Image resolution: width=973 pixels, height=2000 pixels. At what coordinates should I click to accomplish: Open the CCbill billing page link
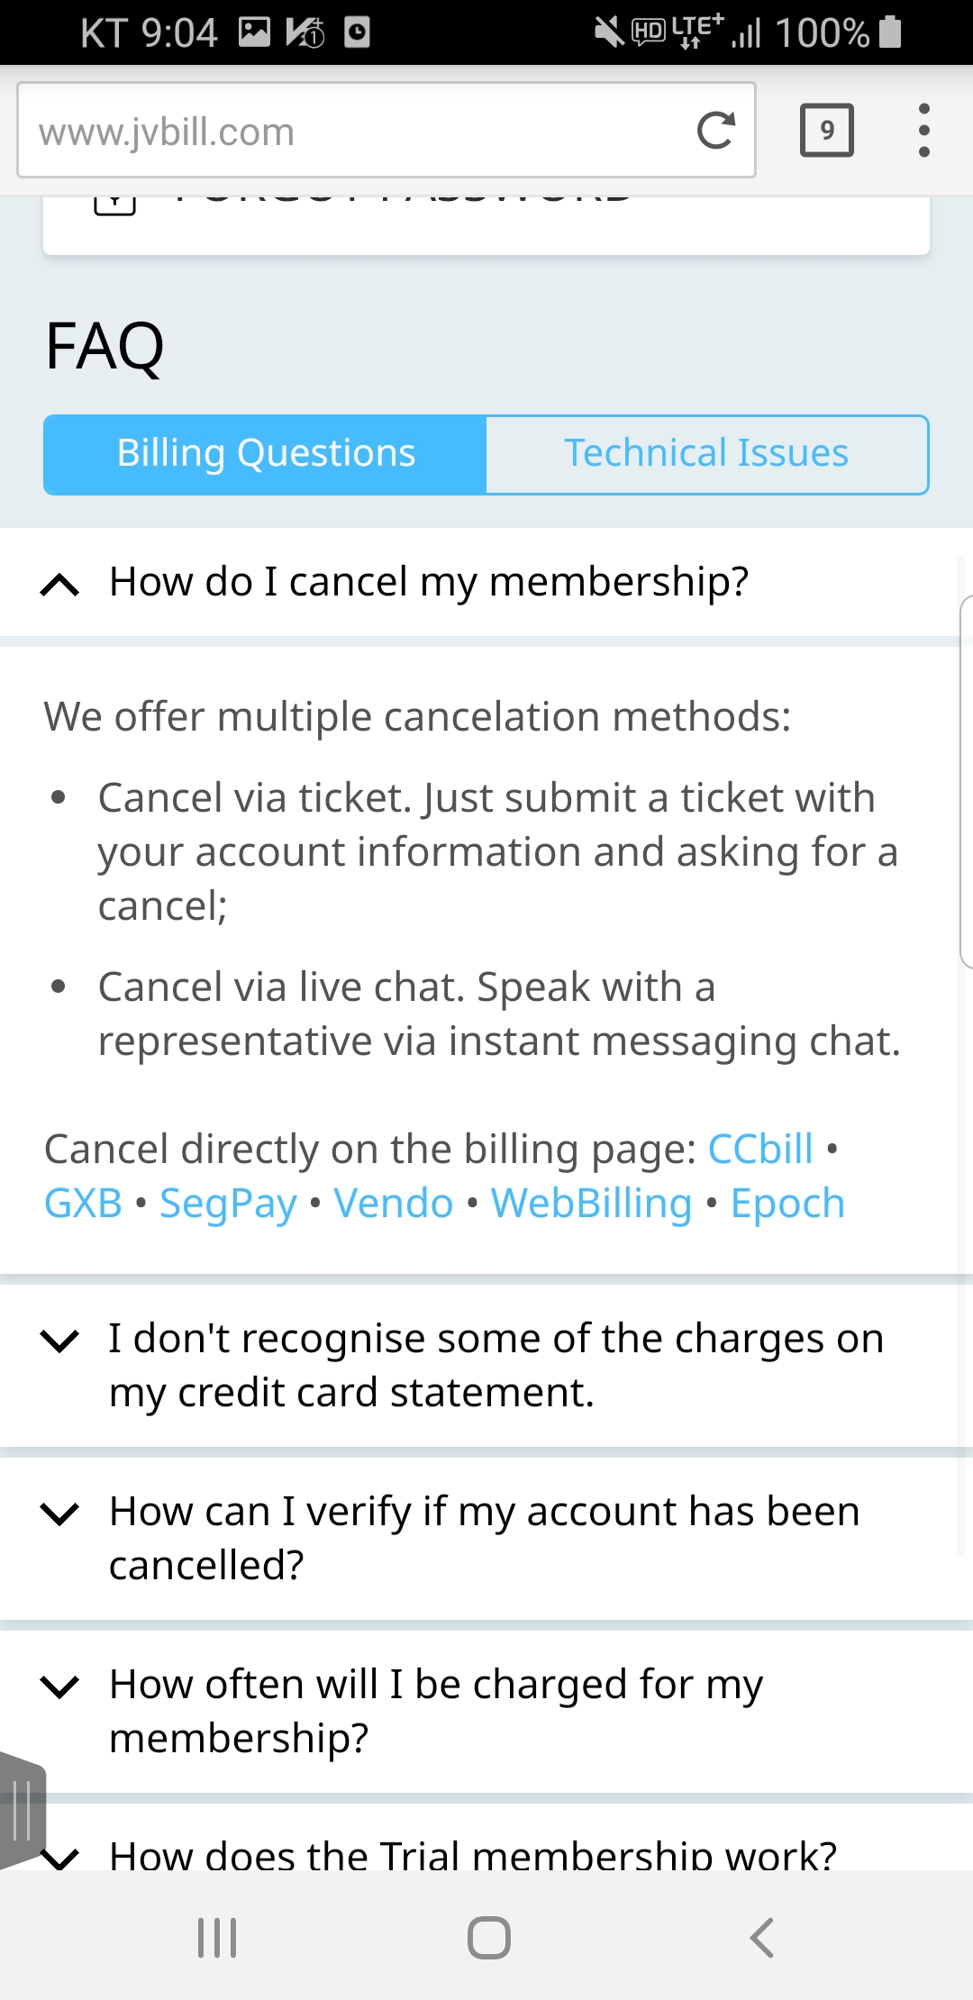pyautogui.click(x=760, y=1150)
